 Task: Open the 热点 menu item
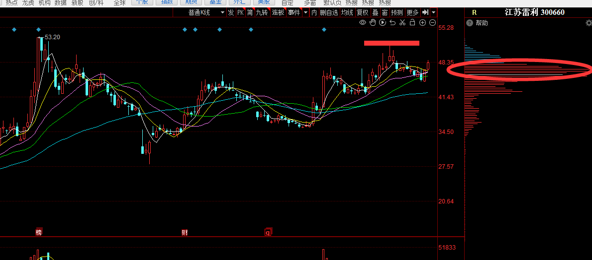pyautogui.click(x=11, y=2)
